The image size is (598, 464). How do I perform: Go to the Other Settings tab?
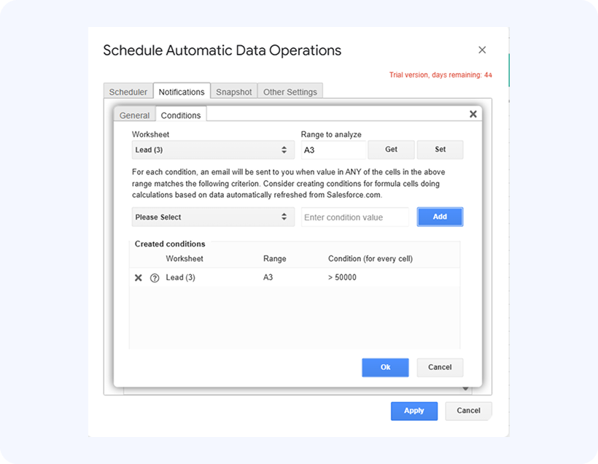pos(290,92)
